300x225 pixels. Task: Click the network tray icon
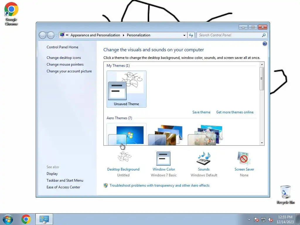263,219
